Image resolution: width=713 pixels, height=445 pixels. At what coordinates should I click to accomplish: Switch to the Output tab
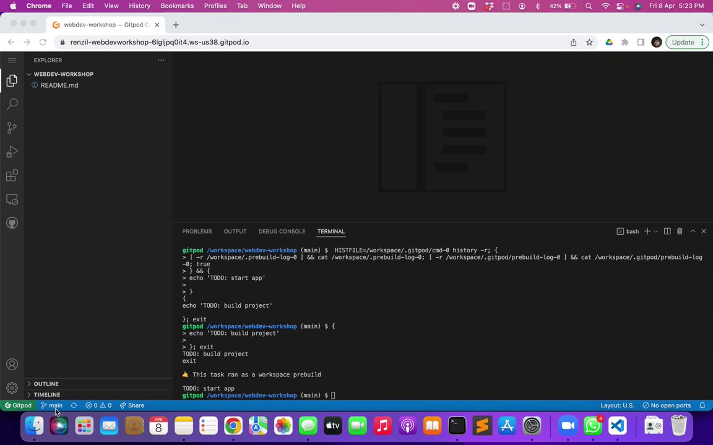pyautogui.click(x=235, y=231)
